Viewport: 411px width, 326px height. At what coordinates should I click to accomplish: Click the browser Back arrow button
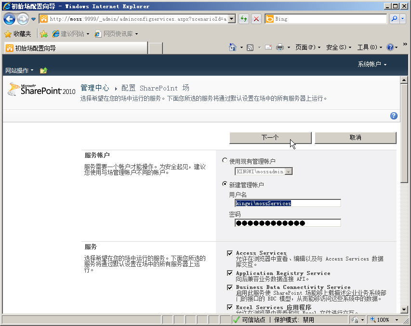(10, 19)
